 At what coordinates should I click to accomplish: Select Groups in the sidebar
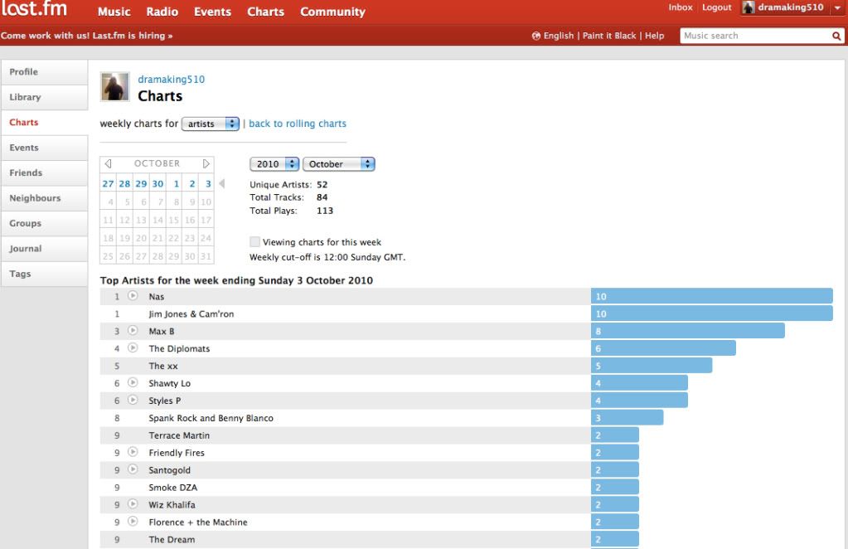pos(44,223)
